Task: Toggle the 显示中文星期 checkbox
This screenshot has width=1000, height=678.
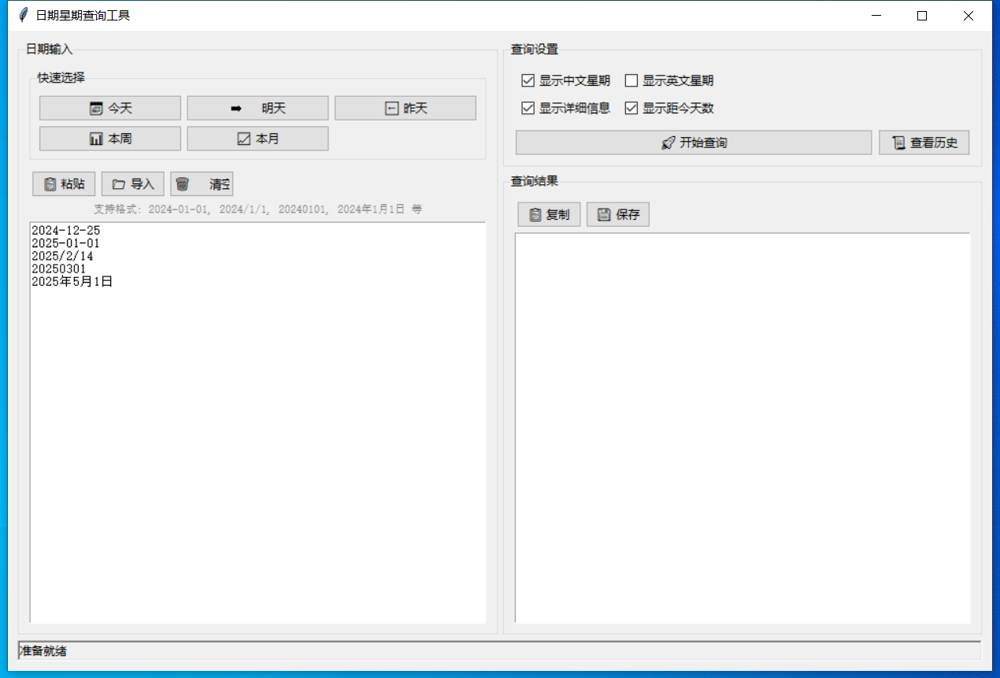Action: click(x=565, y=80)
